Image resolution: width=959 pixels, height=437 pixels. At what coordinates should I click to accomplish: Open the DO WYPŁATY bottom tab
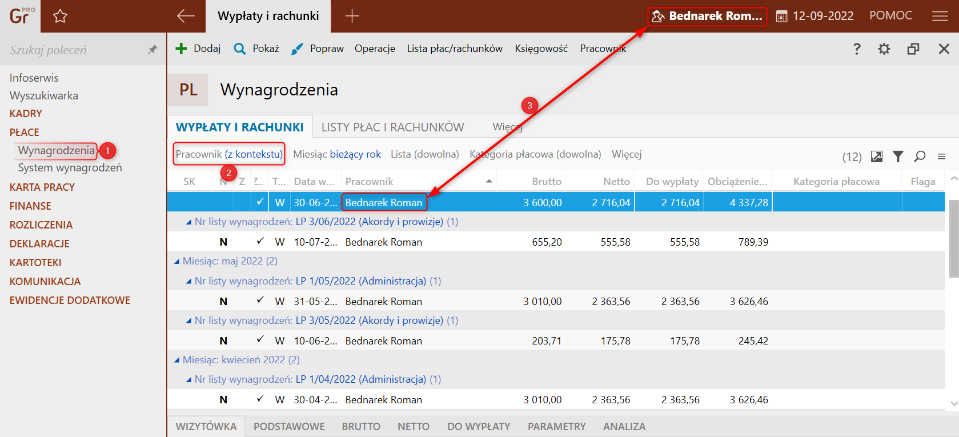[x=479, y=427]
